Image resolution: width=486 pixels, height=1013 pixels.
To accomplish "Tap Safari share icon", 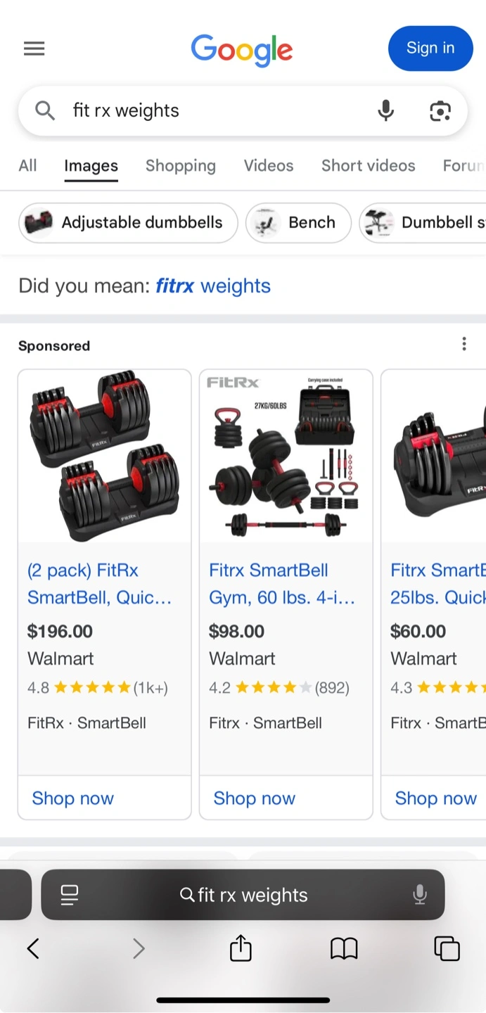I will [241, 948].
